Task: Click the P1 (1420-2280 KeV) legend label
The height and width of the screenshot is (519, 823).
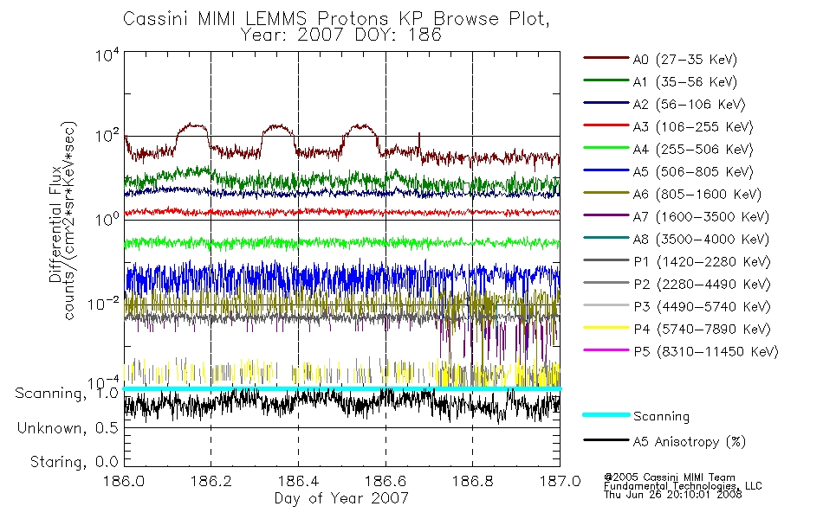Action: pyautogui.click(x=702, y=262)
